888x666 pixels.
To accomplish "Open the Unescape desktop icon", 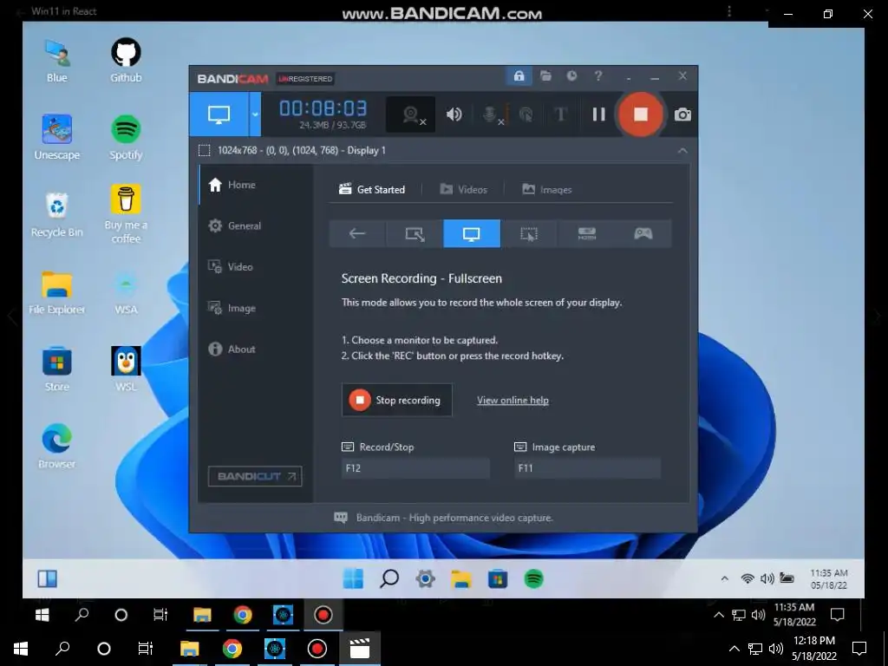I will pos(56,138).
